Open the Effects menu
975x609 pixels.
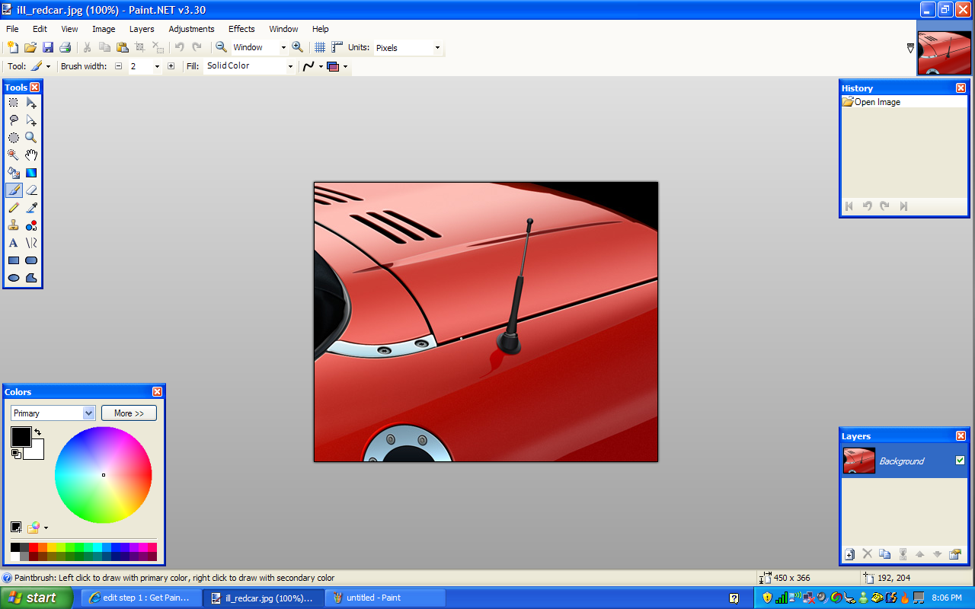coord(241,29)
